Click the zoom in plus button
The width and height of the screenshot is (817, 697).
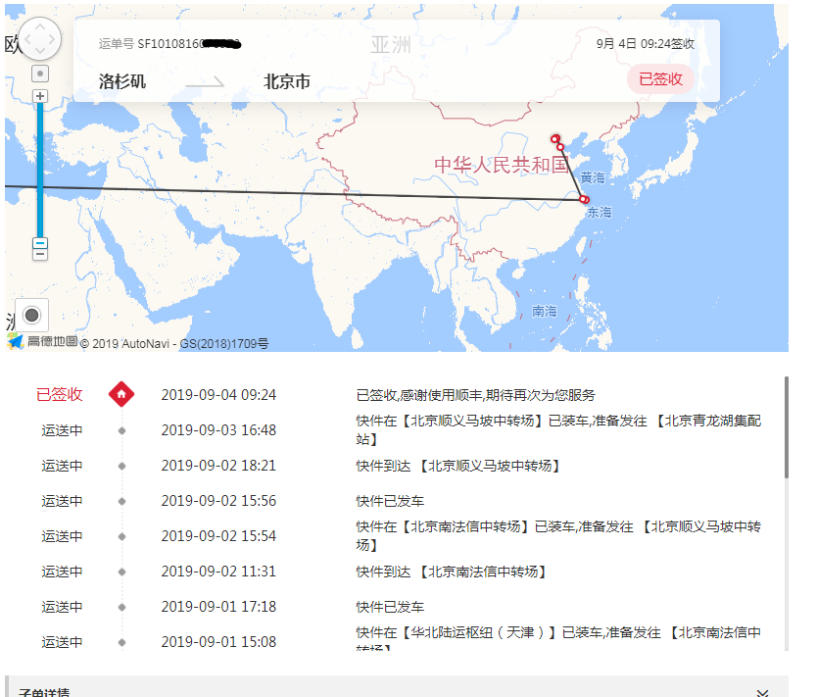pos(40,96)
